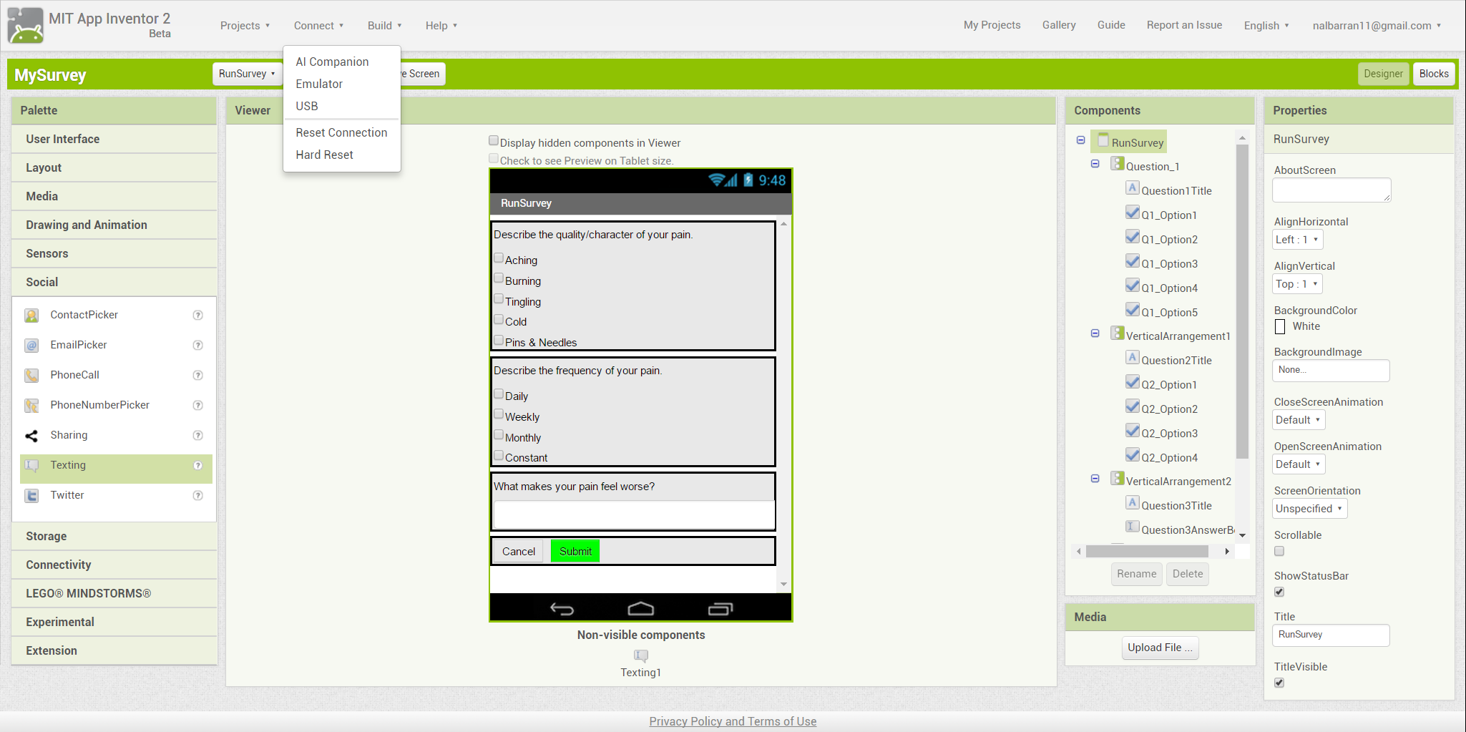Screen dimensions: 1466x732
Task: Select the Texting component icon in palette
Action: 31,466
